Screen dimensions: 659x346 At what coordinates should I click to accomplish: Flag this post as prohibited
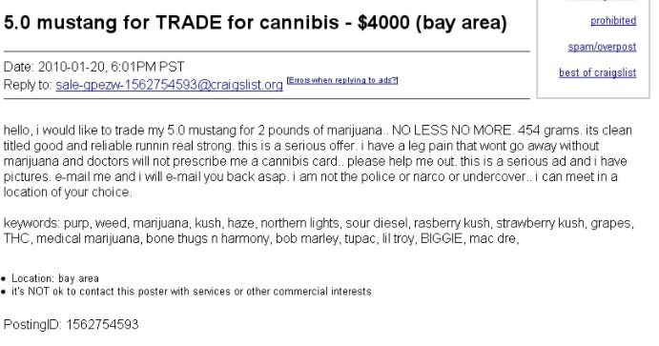[x=613, y=21]
